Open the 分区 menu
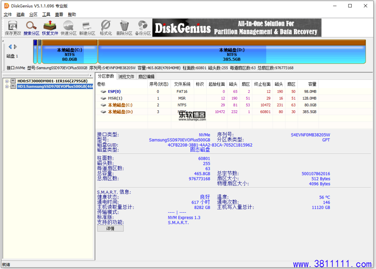Viewport: 376px width, 269px height. (33, 14)
